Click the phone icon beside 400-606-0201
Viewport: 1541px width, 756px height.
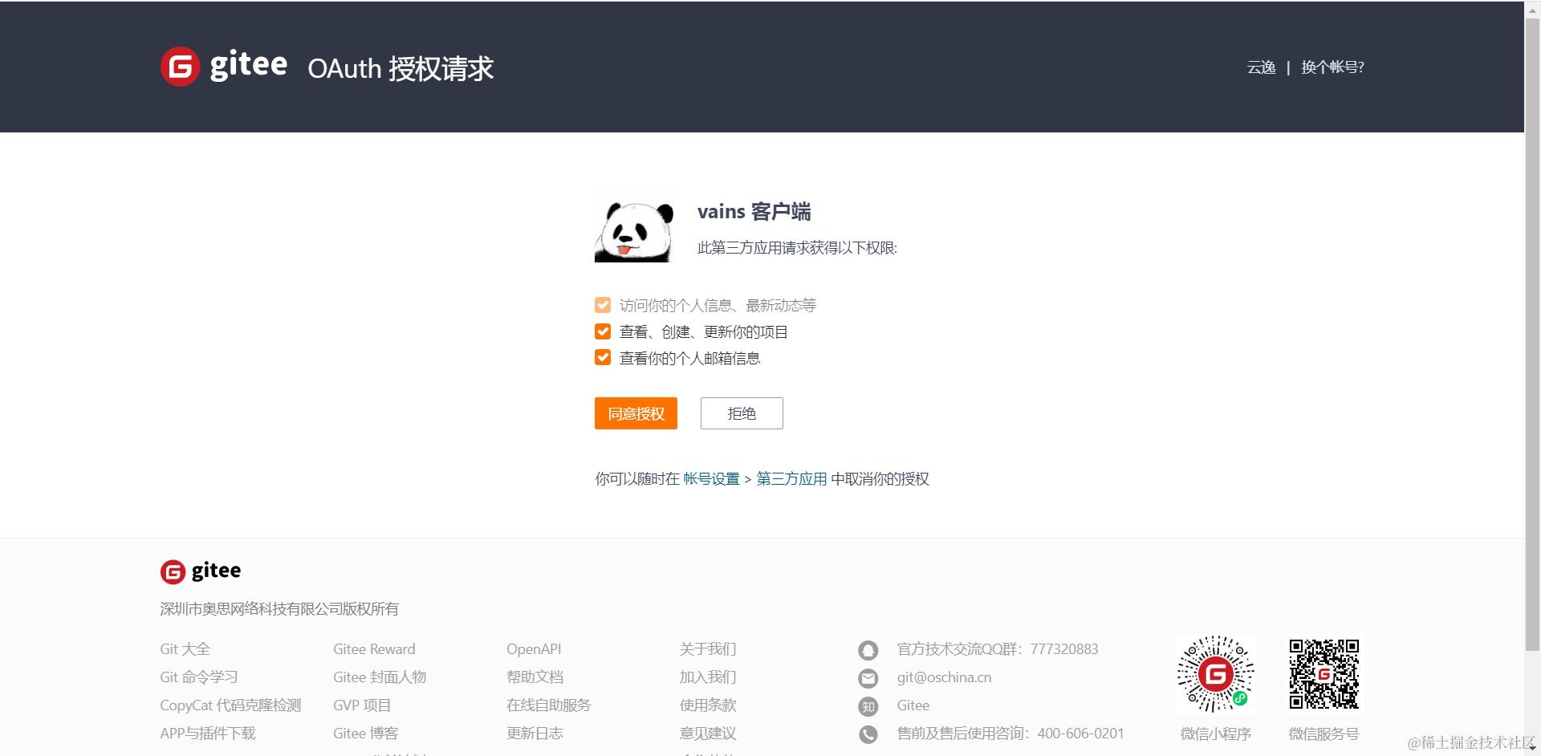tap(868, 734)
